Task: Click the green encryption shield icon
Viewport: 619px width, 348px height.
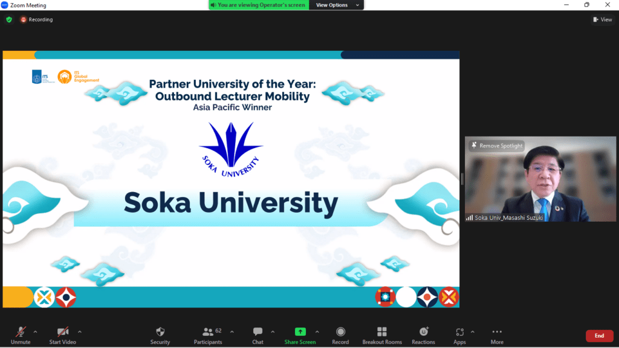Action: coord(8,19)
